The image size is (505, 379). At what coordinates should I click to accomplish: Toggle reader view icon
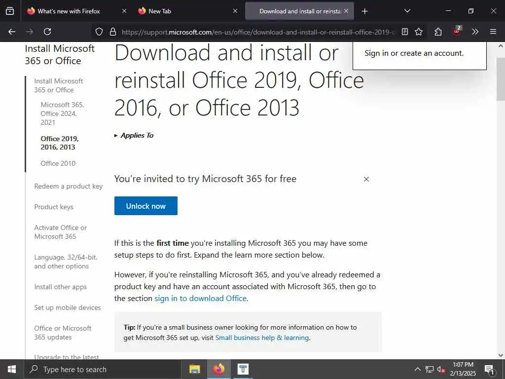(405, 32)
